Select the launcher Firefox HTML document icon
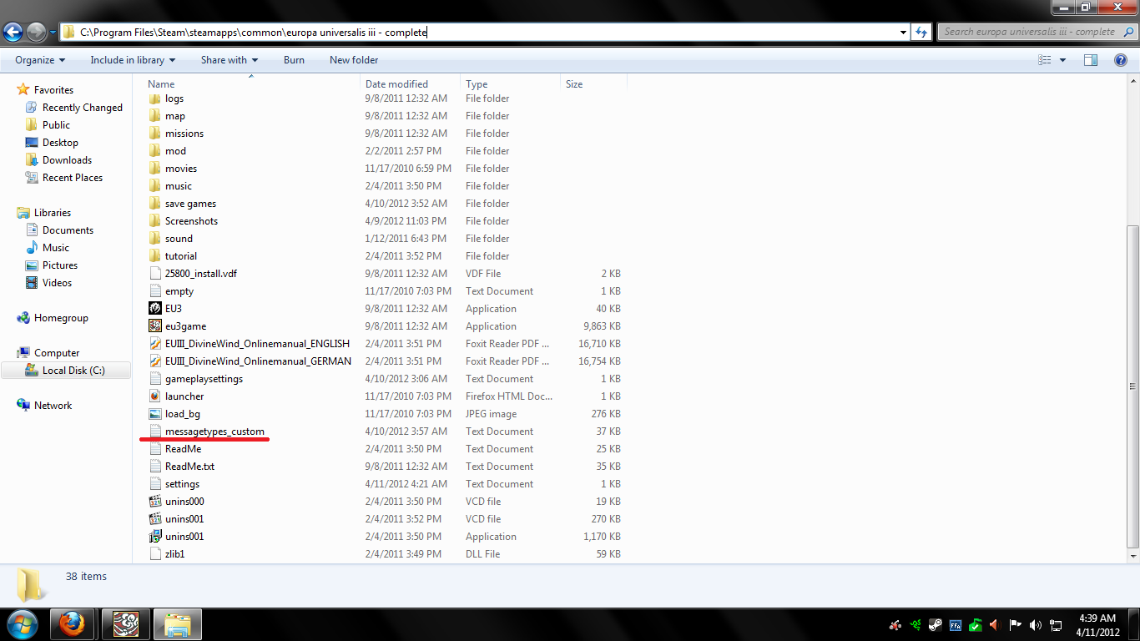Screen dimensions: 1140x641 click(154, 396)
